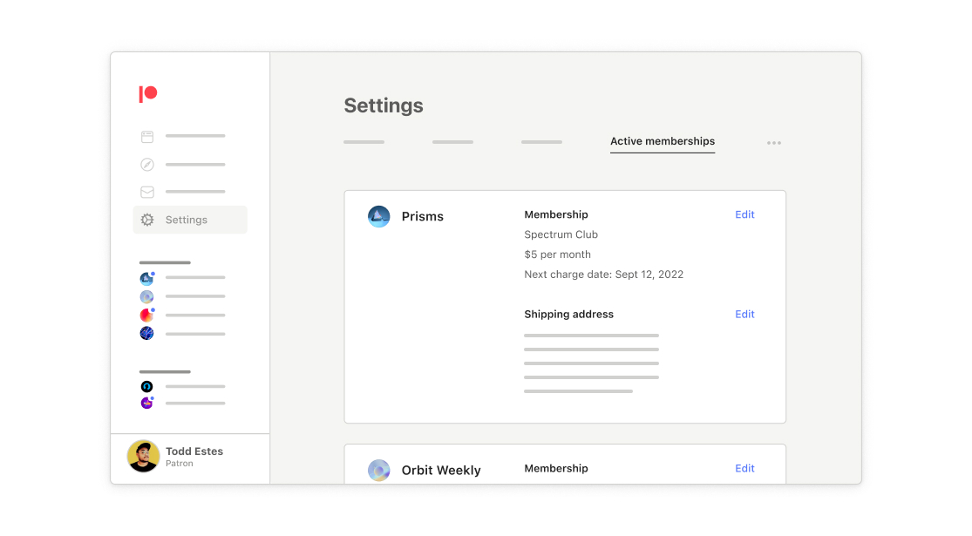Edit the Prisms membership details
The height and width of the screenshot is (536, 972).
[744, 214]
